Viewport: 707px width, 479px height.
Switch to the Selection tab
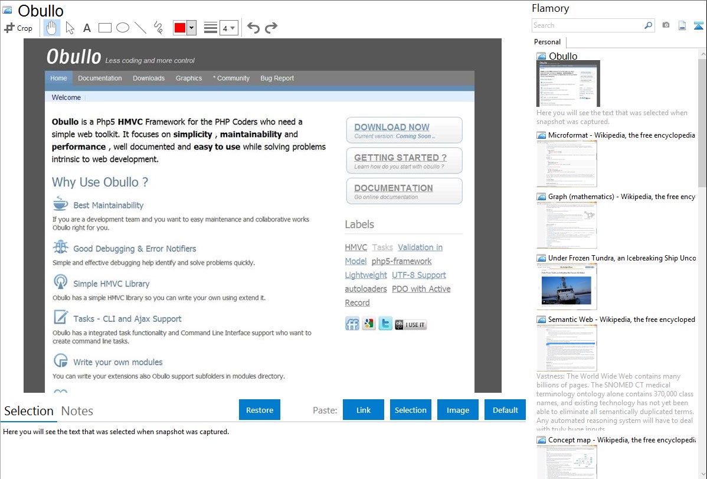coord(29,411)
